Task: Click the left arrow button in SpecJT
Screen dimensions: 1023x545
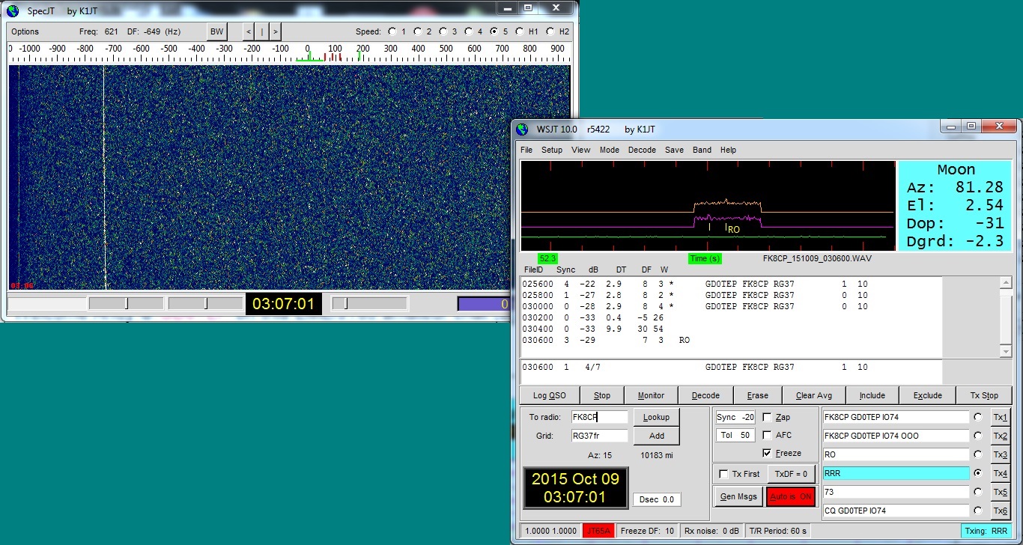Action: (249, 31)
